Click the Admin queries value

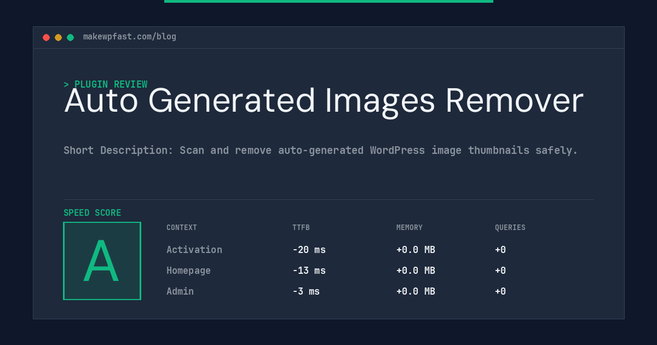coord(500,291)
